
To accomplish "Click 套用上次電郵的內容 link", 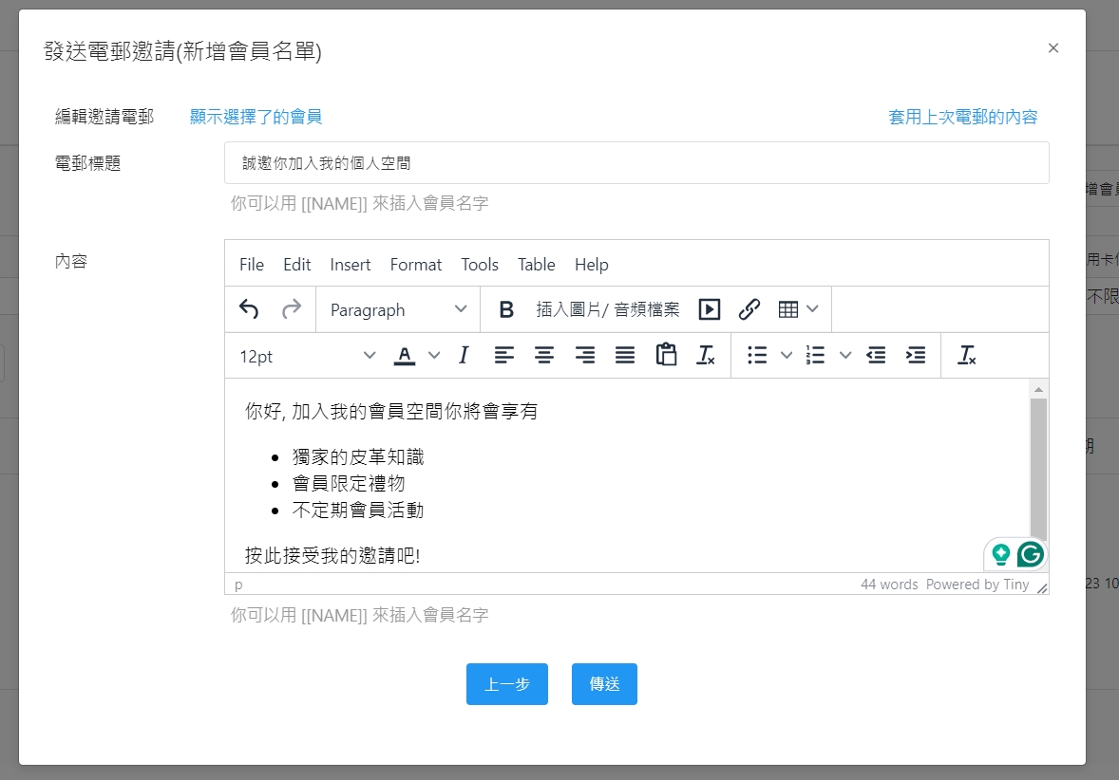I will click(x=962, y=117).
